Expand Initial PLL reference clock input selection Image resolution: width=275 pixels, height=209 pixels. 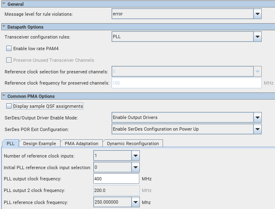(135, 168)
